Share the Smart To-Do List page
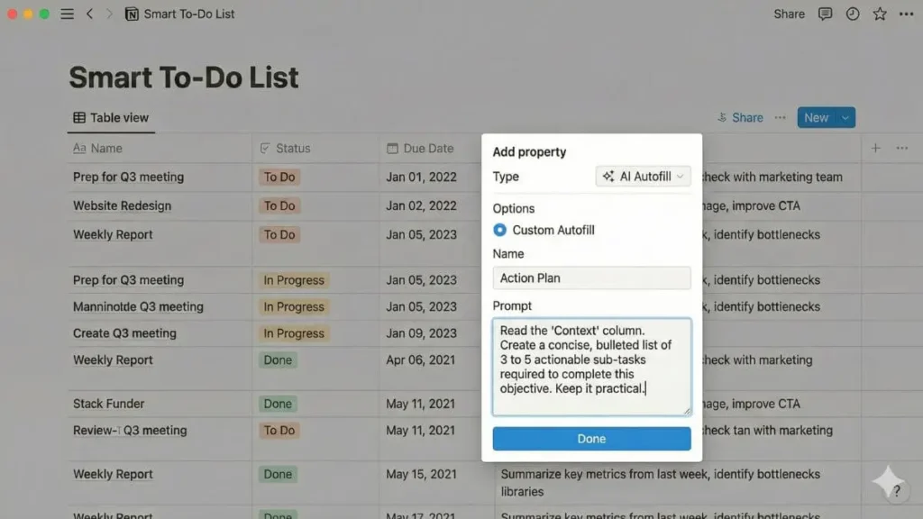The image size is (923, 519). click(x=788, y=14)
